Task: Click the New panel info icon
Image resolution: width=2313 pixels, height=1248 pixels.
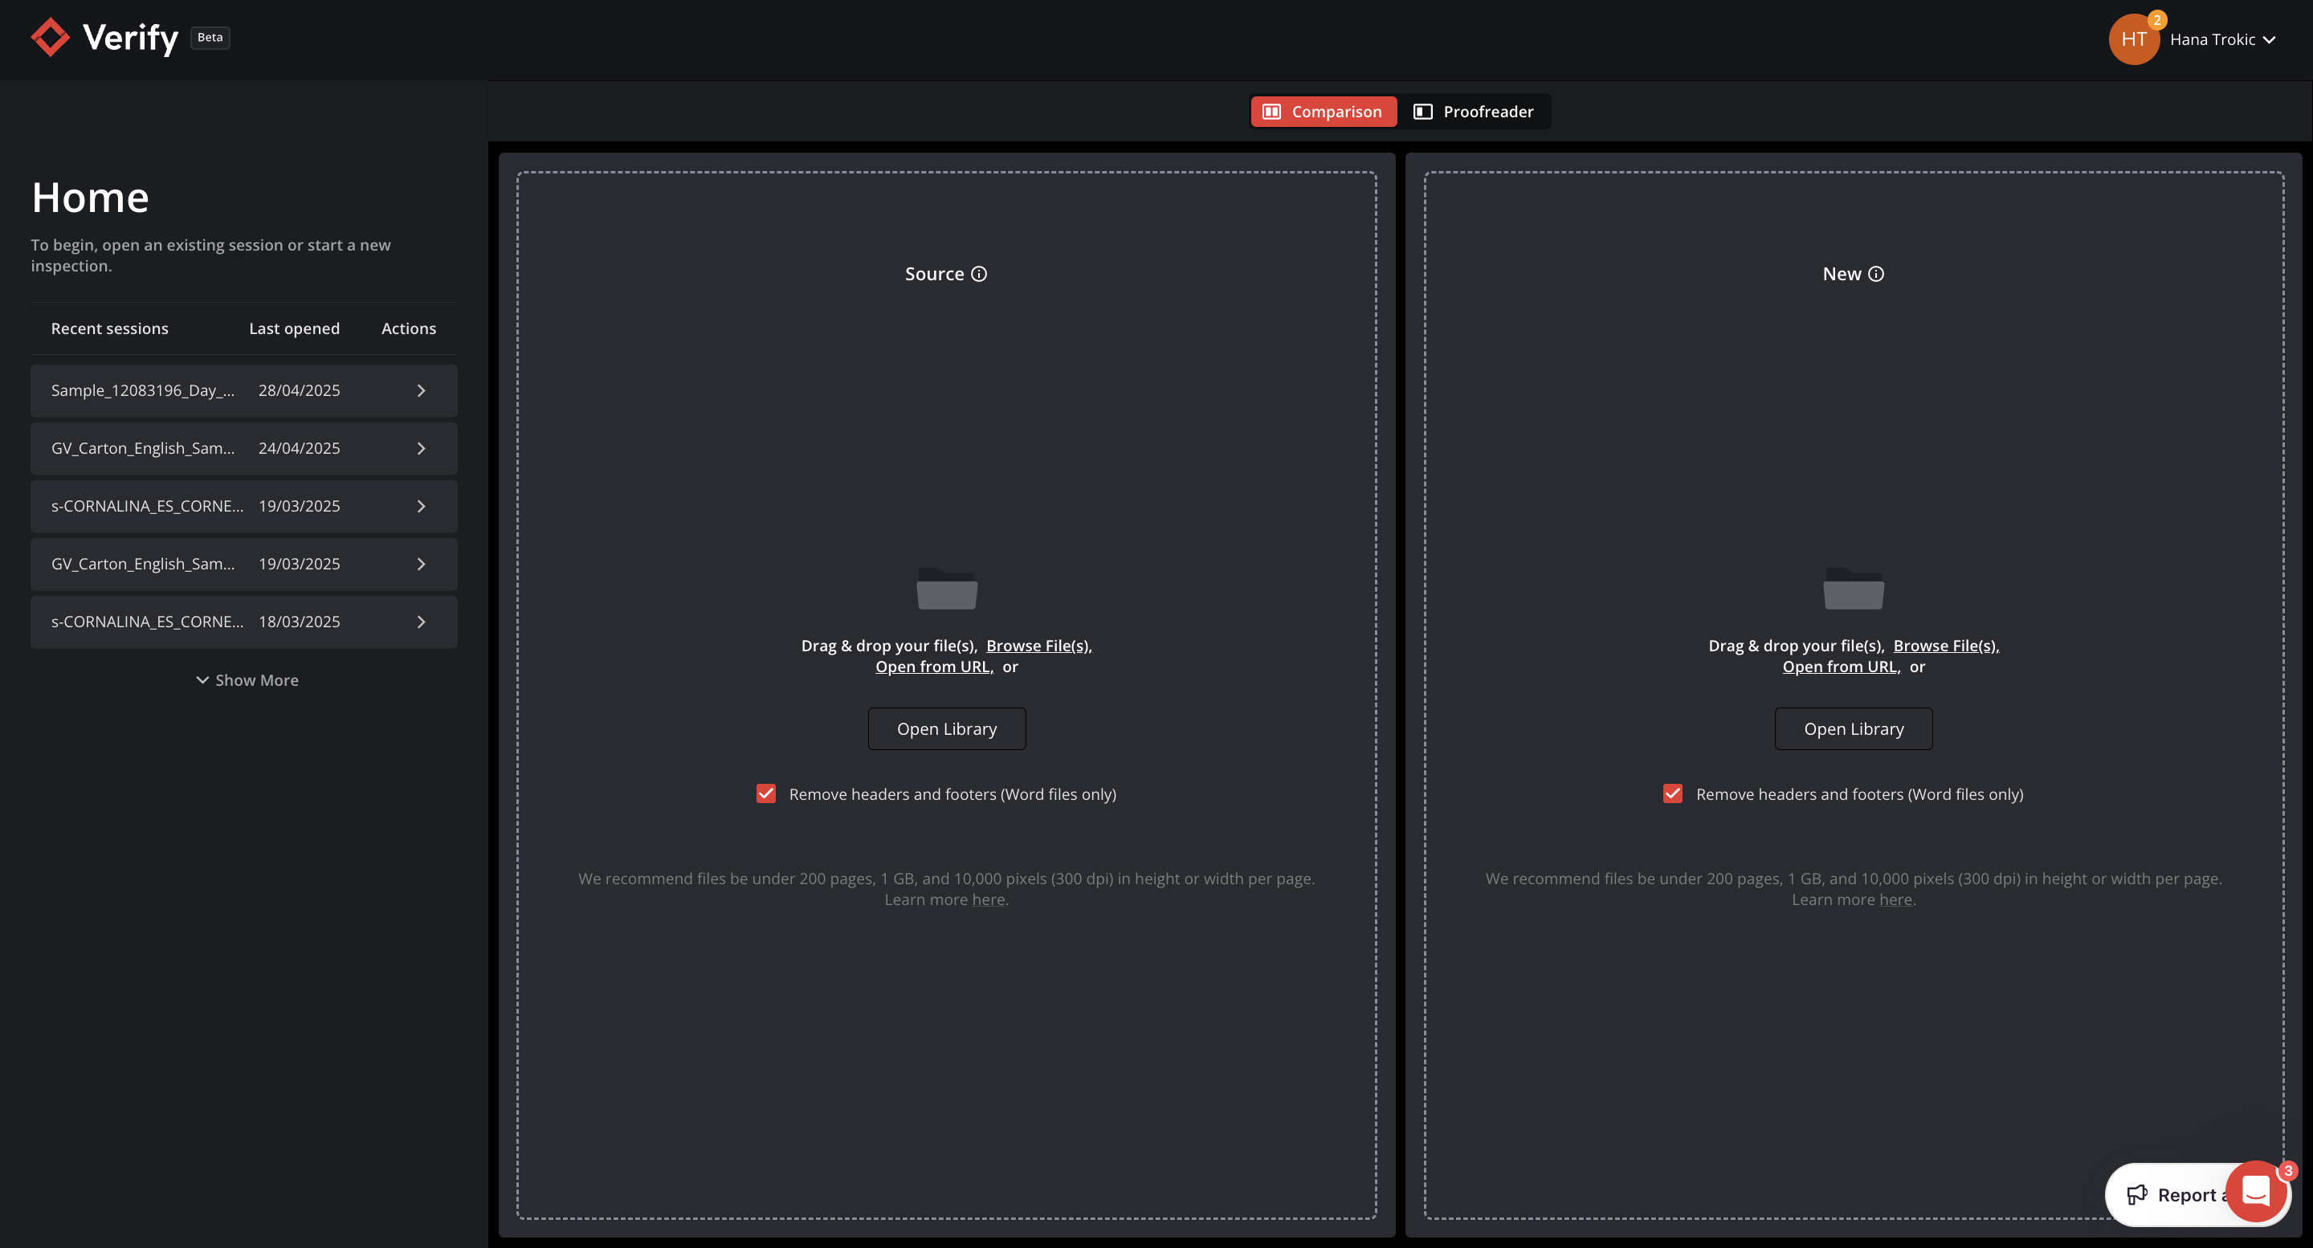Action: pos(1876,274)
